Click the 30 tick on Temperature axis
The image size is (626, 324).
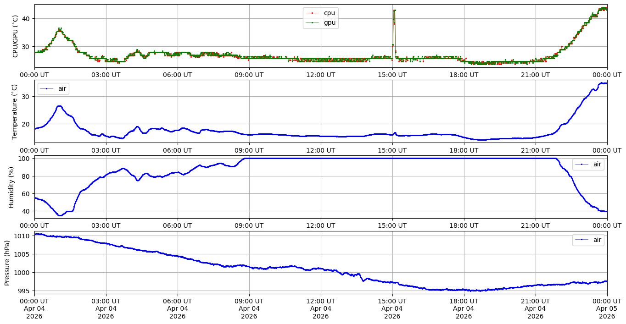pos(27,97)
